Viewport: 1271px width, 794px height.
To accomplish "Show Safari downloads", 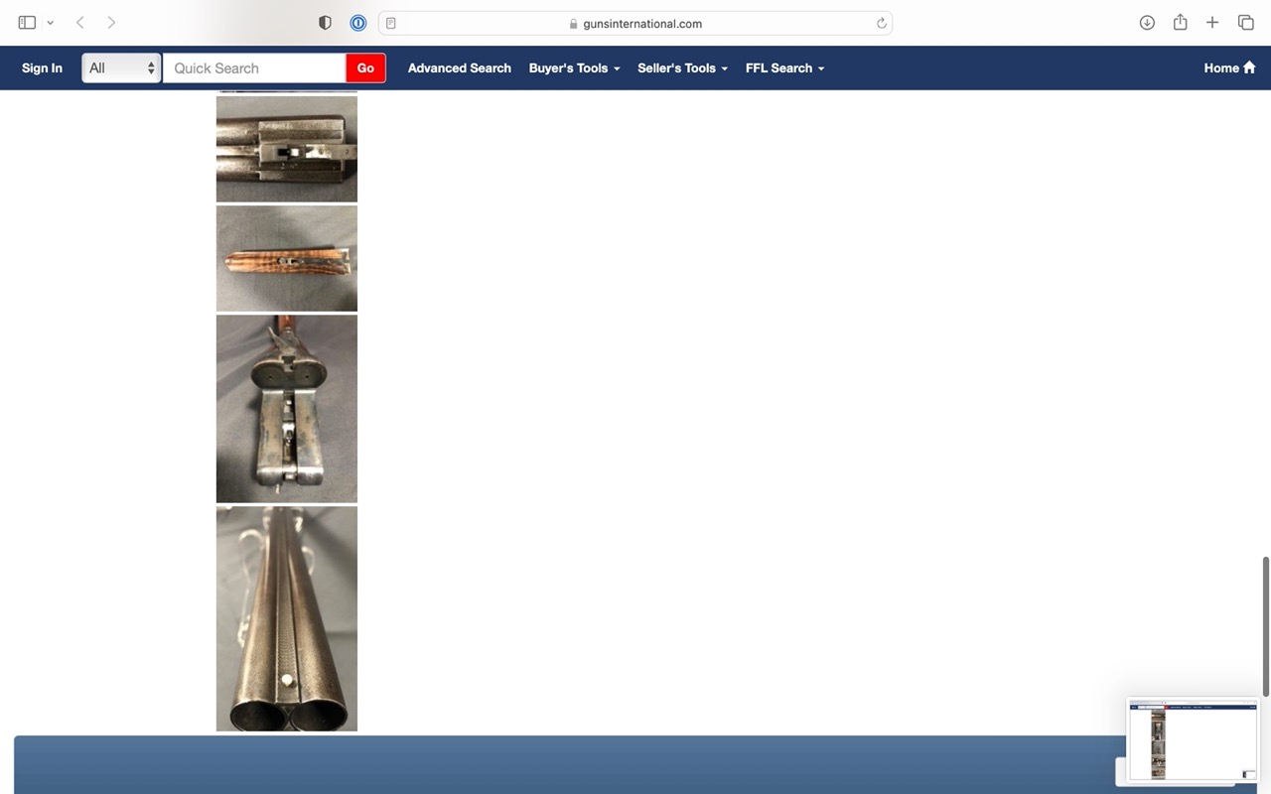I will tap(1147, 23).
